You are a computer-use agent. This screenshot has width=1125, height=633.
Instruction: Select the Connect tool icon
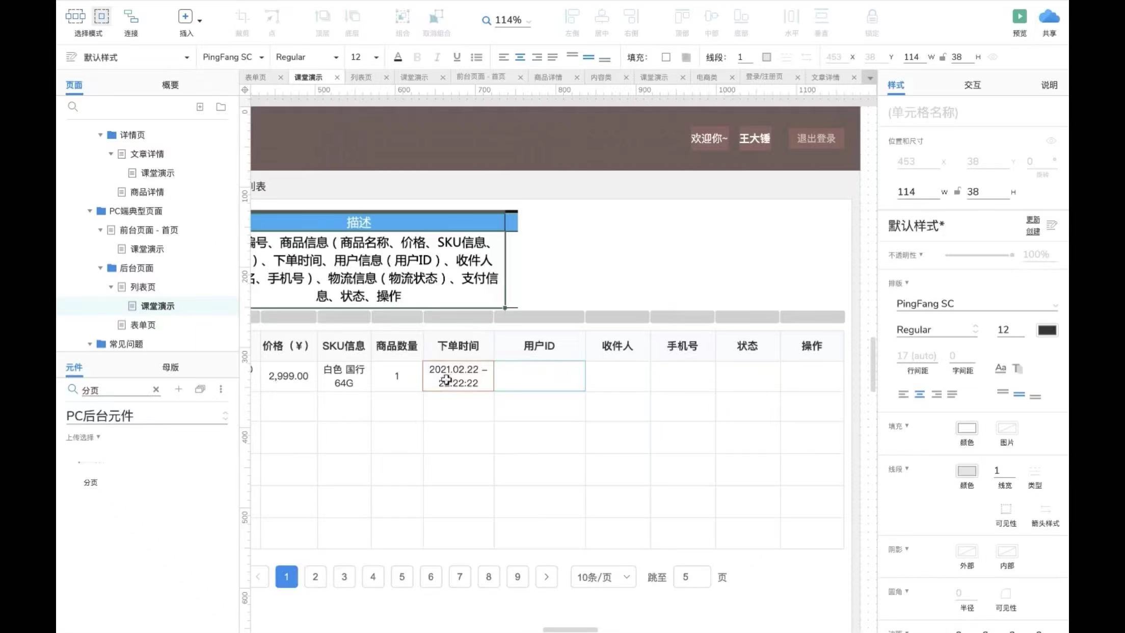click(131, 17)
